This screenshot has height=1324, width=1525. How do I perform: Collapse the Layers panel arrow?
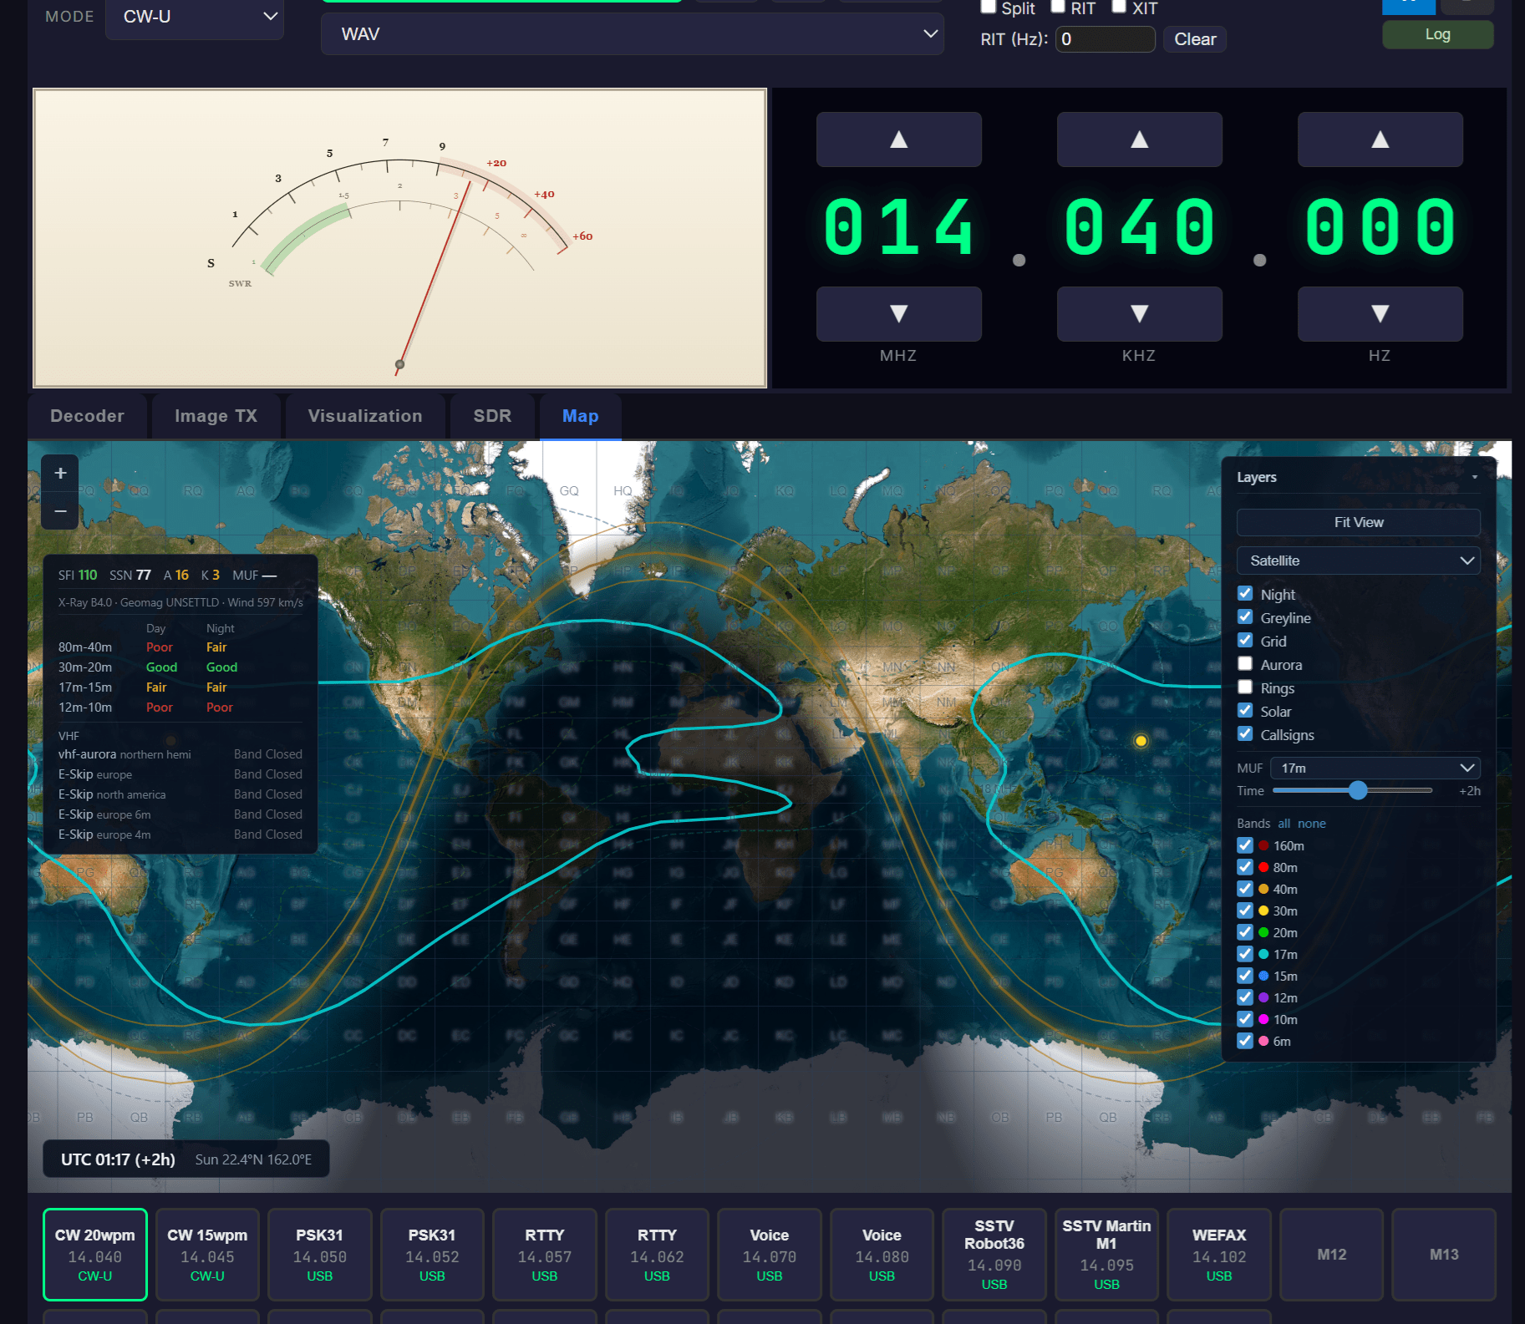[x=1475, y=477]
